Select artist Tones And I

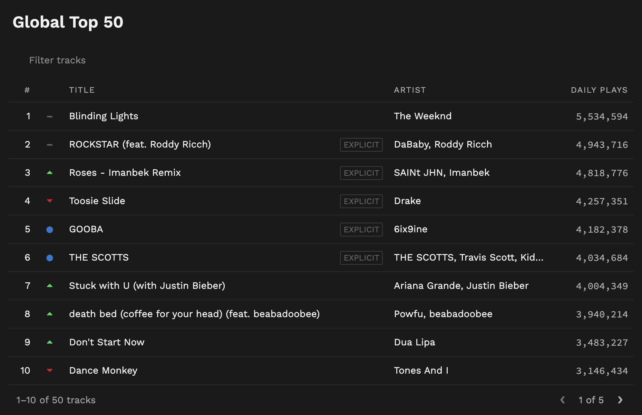pos(421,371)
